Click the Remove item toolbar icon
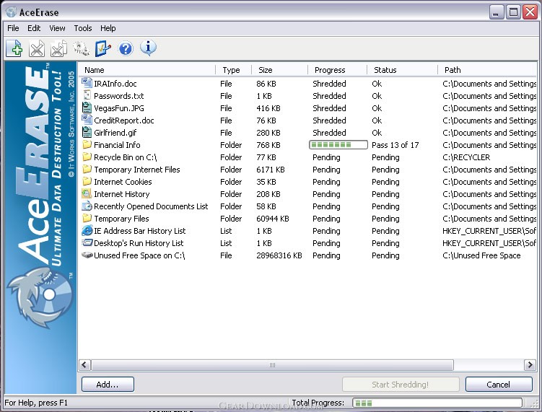The image size is (542, 412). coord(37,48)
